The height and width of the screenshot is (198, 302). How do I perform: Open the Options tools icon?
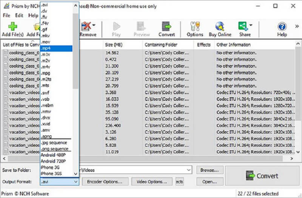click(x=195, y=26)
